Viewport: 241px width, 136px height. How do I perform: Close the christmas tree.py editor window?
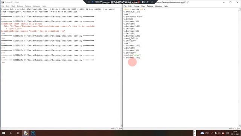[x=237, y=2]
